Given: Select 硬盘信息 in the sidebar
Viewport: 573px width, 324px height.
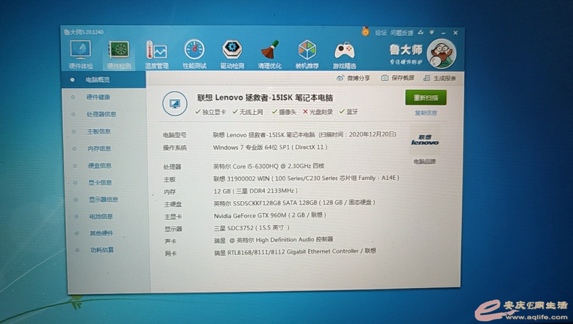Looking at the screenshot, I should (100, 166).
